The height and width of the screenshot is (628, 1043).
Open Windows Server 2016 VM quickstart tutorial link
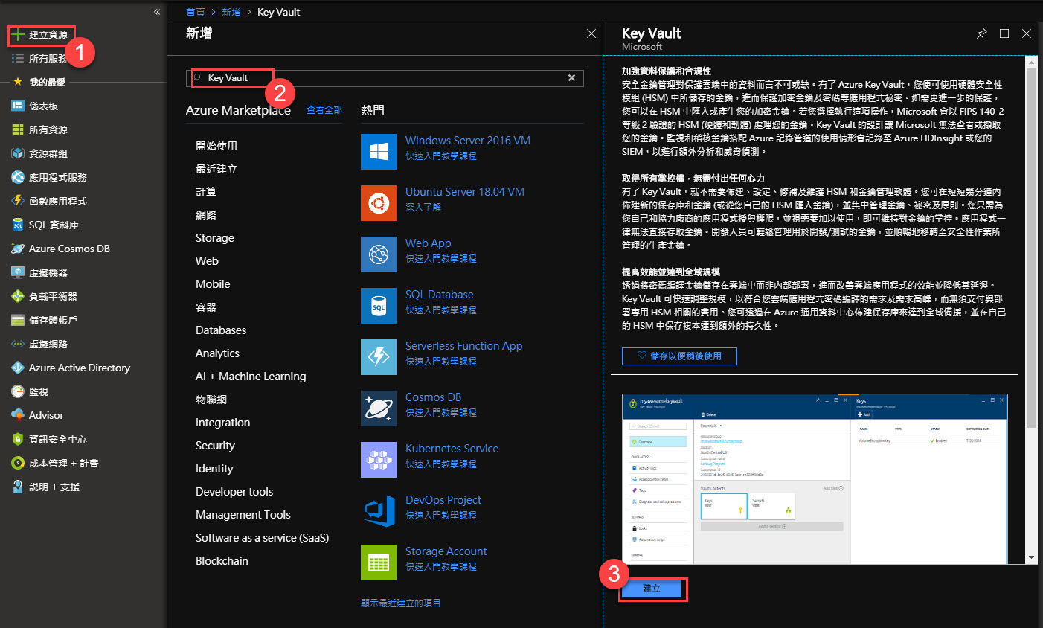pos(441,156)
